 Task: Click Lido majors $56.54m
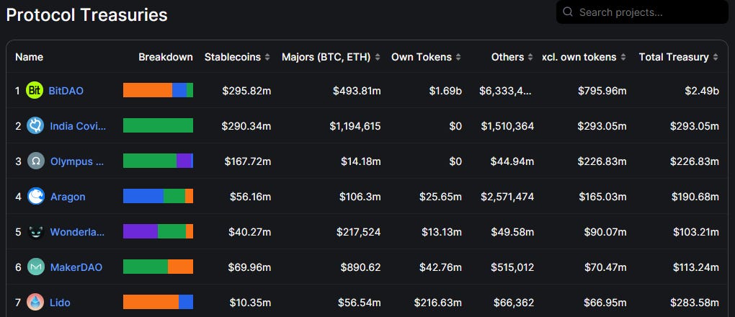[360, 303]
